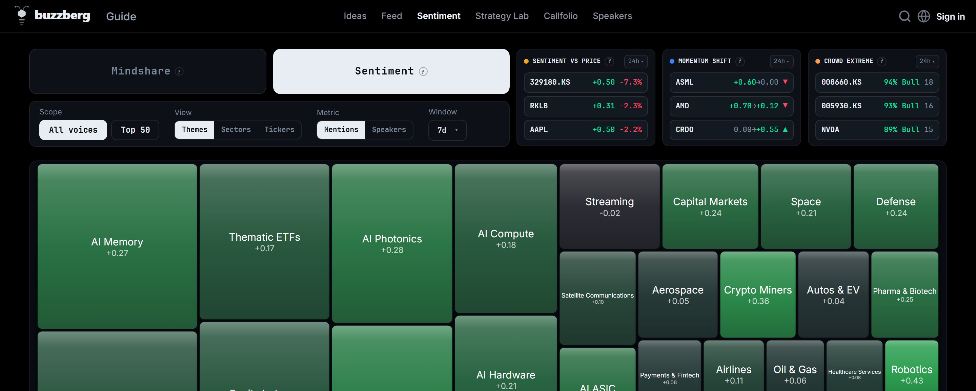Select the Robotics tile

[912, 366]
